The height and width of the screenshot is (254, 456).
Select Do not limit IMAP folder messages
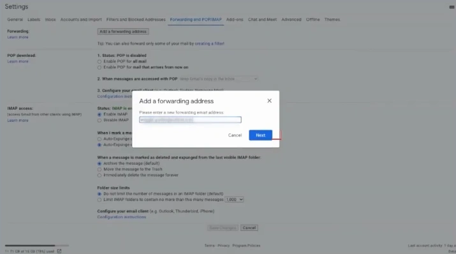[99, 194]
